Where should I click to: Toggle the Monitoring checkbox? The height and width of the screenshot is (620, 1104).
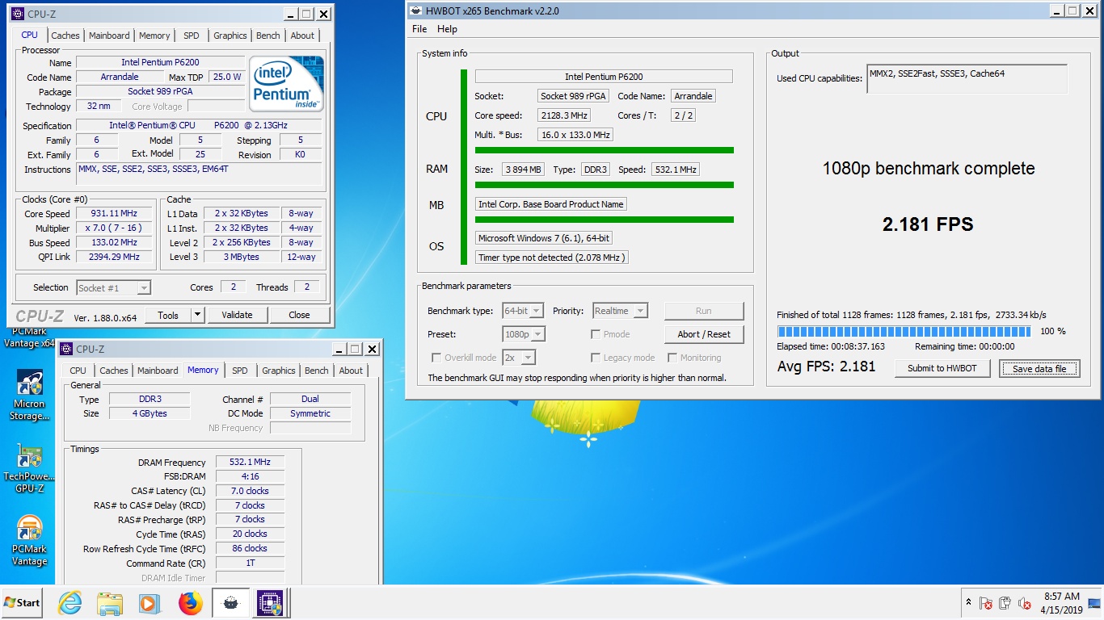[x=672, y=358]
